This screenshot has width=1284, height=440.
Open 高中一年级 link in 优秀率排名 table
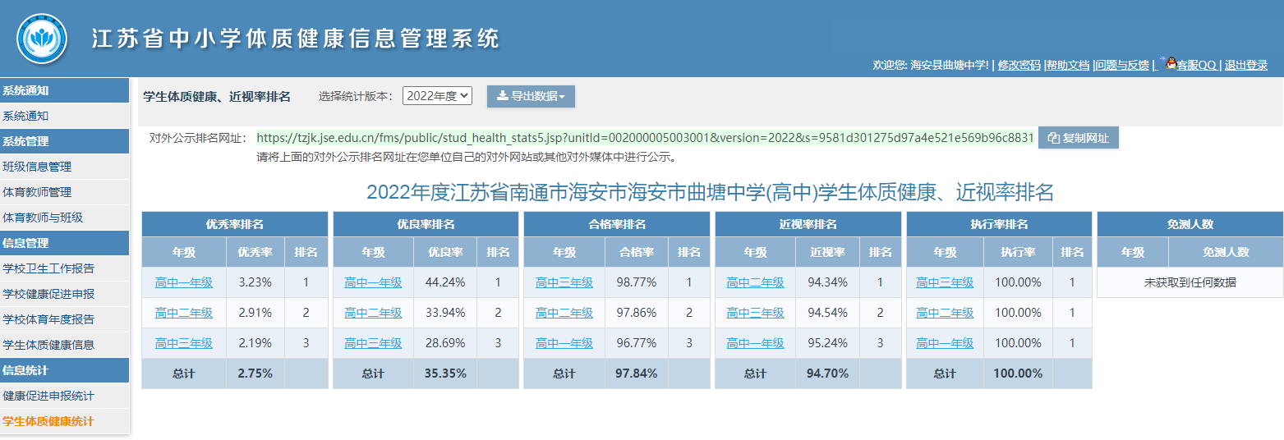184,282
